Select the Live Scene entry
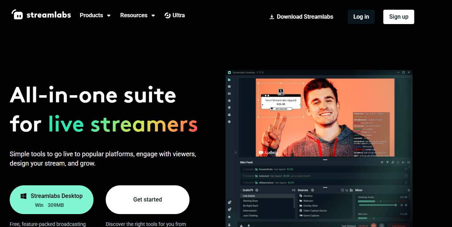This screenshot has width=452, height=227. (x=267, y=196)
